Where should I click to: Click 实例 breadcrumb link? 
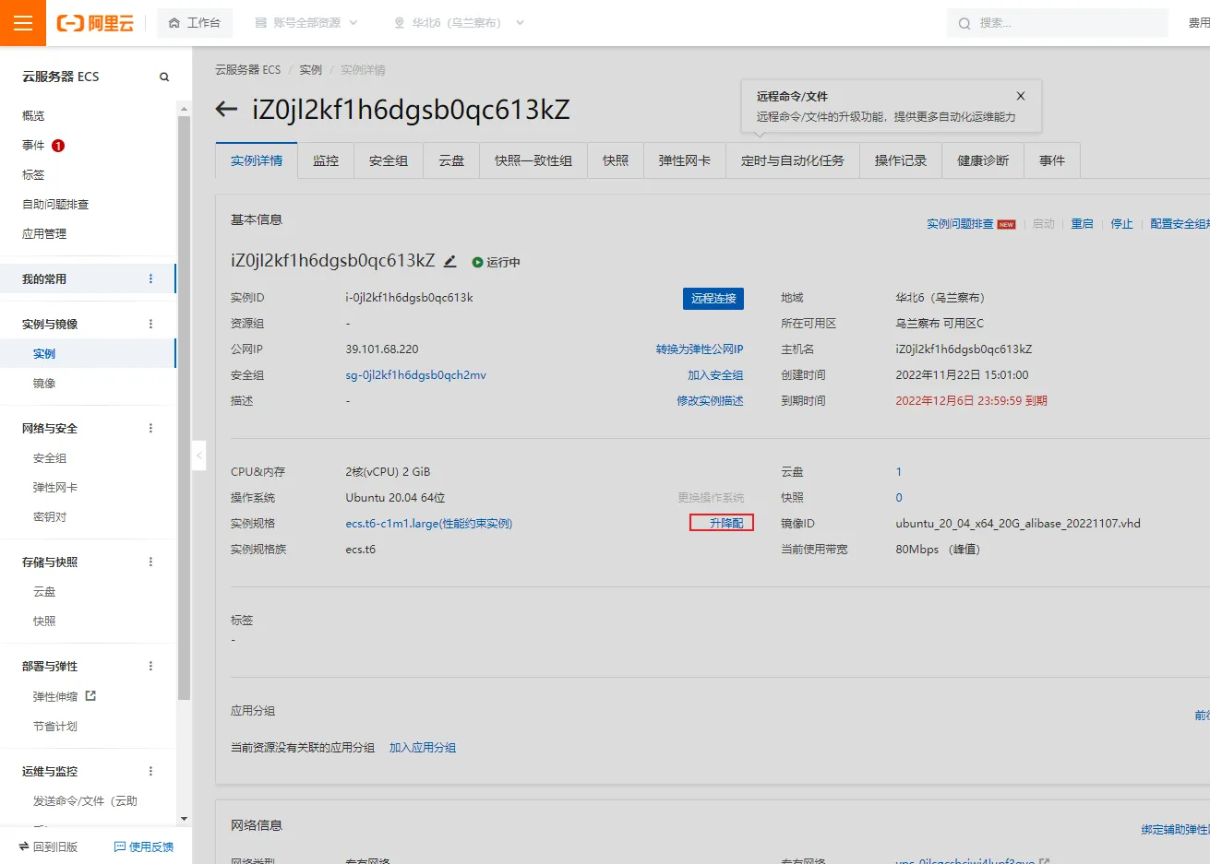tap(310, 70)
